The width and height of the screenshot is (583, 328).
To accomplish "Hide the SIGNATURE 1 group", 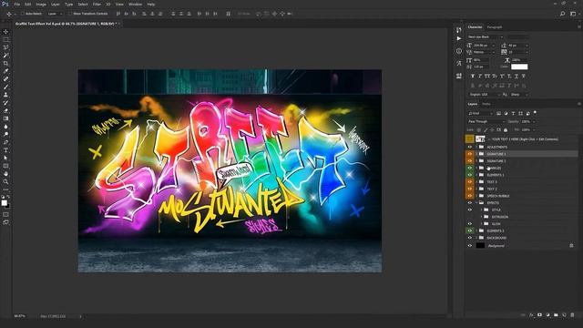I will coord(470,154).
